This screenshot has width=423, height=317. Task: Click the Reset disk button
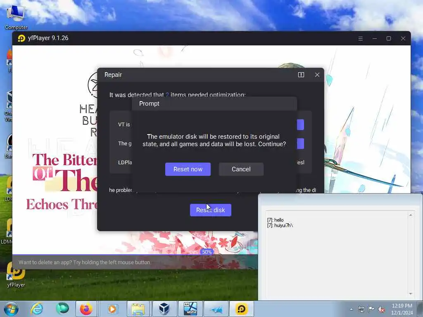tap(210, 210)
